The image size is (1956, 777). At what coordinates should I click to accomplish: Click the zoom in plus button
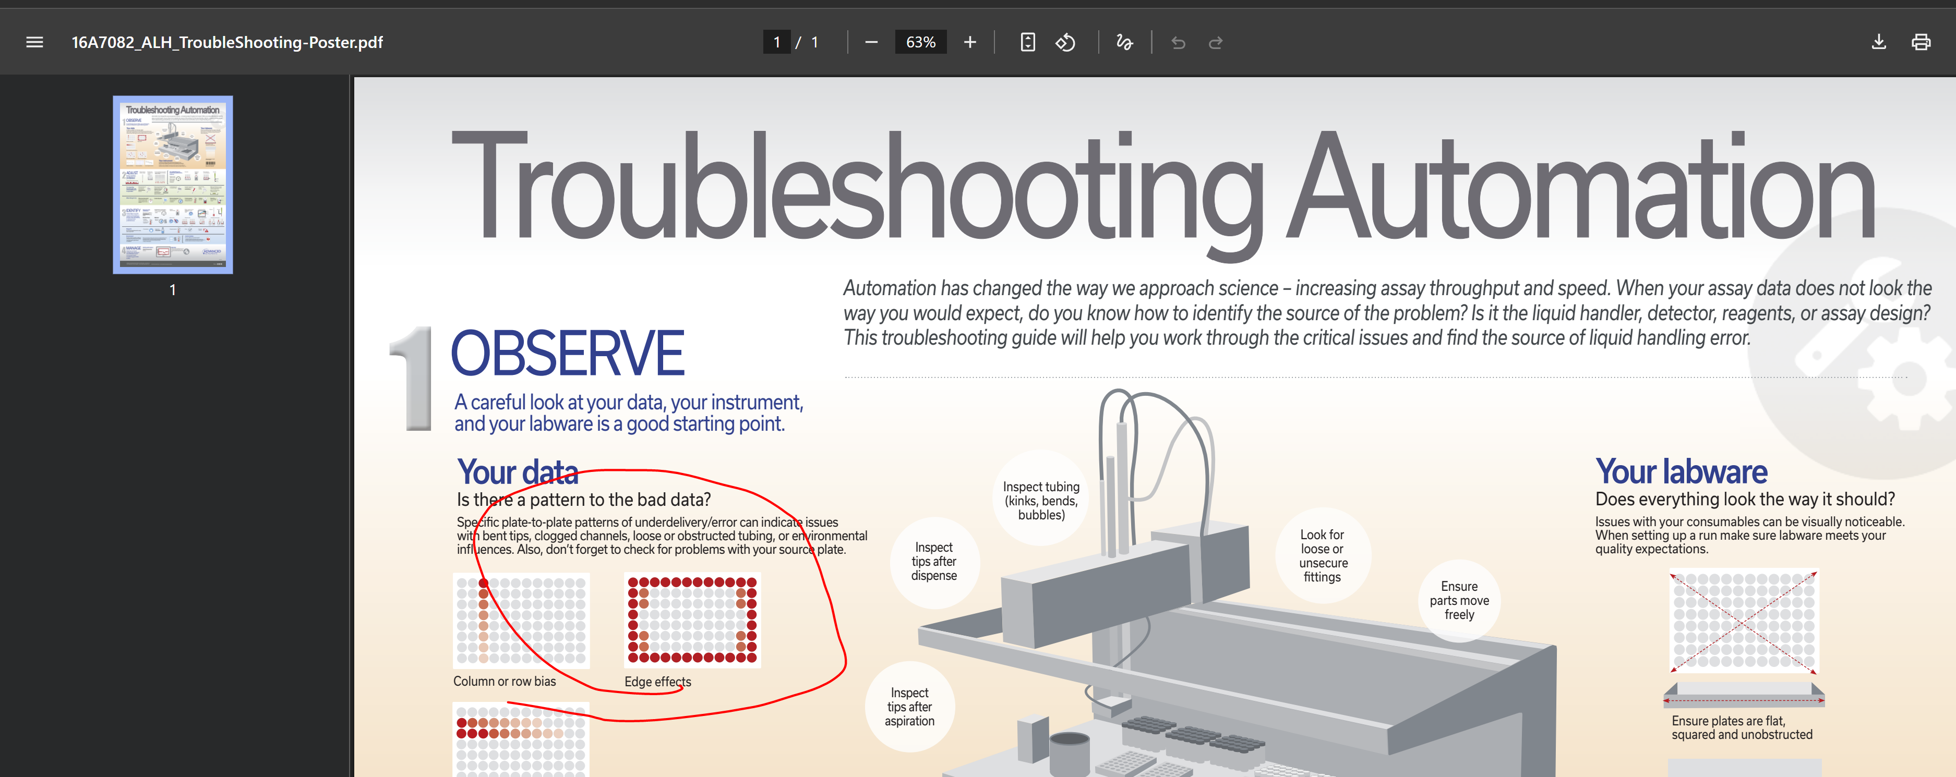coord(969,42)
